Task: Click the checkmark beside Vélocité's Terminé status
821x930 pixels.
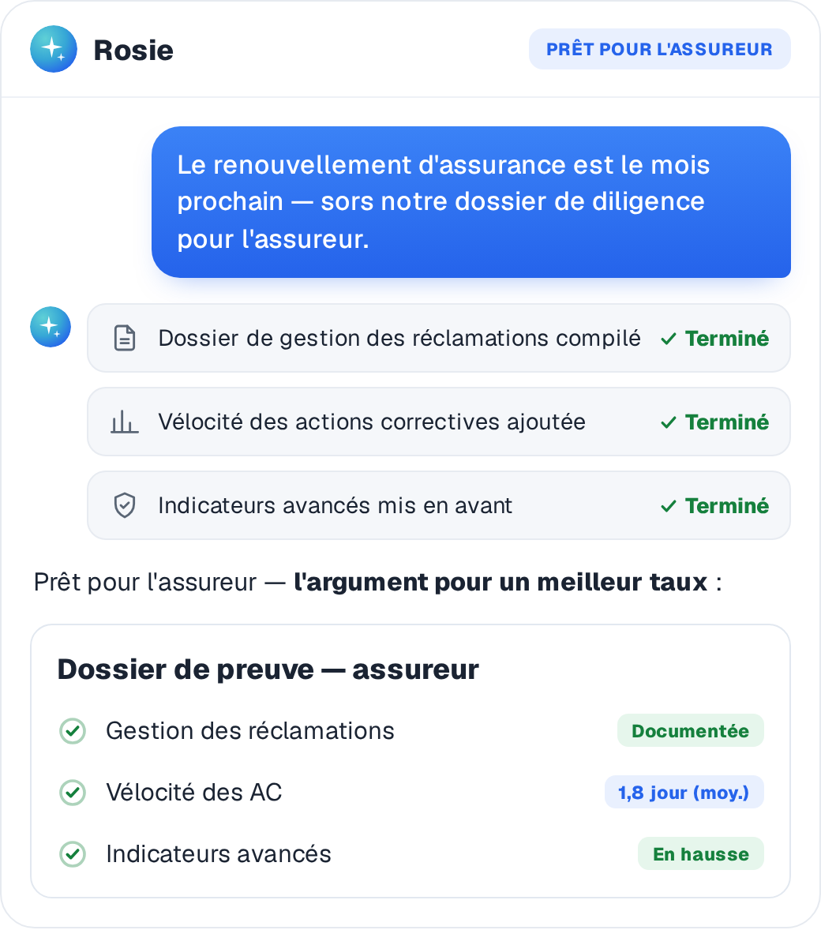Action: tap(669, 422)
